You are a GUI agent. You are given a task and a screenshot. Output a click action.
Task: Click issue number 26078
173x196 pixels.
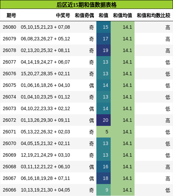click(10, 50)
